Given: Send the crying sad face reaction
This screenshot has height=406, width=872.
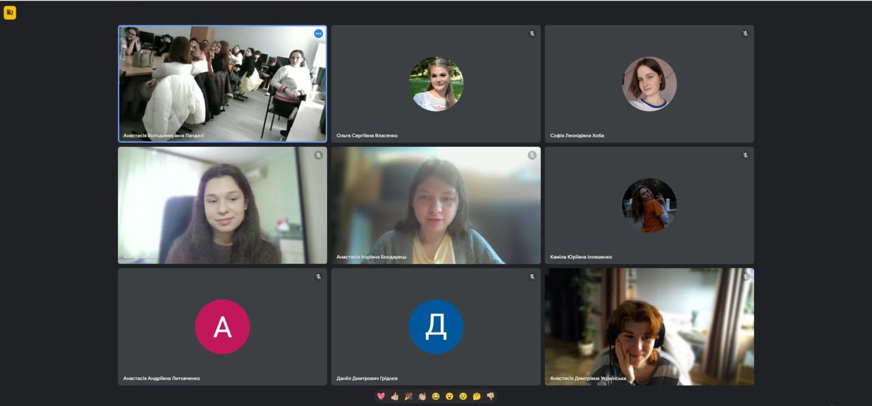Looking at the screenshot, I should (463, 396).
